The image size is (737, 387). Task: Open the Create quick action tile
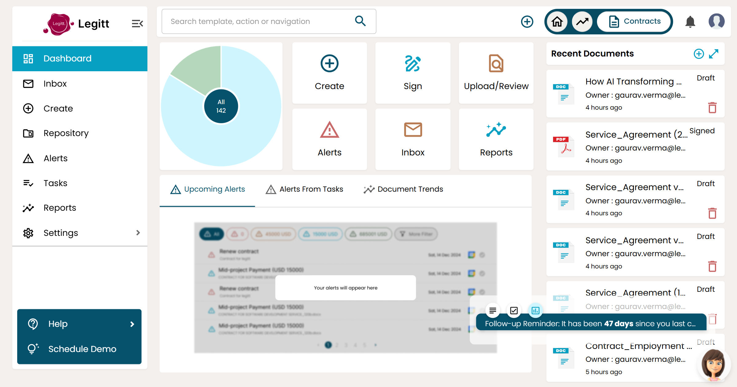pos(330,73)
